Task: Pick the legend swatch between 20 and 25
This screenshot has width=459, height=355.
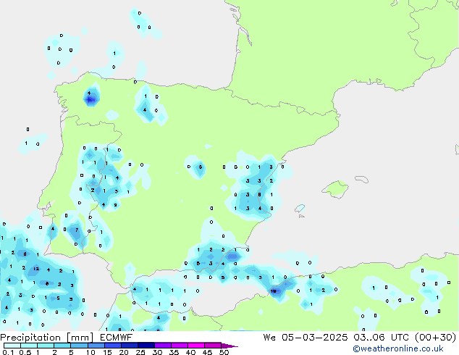Action: click(x=130, y=346)
